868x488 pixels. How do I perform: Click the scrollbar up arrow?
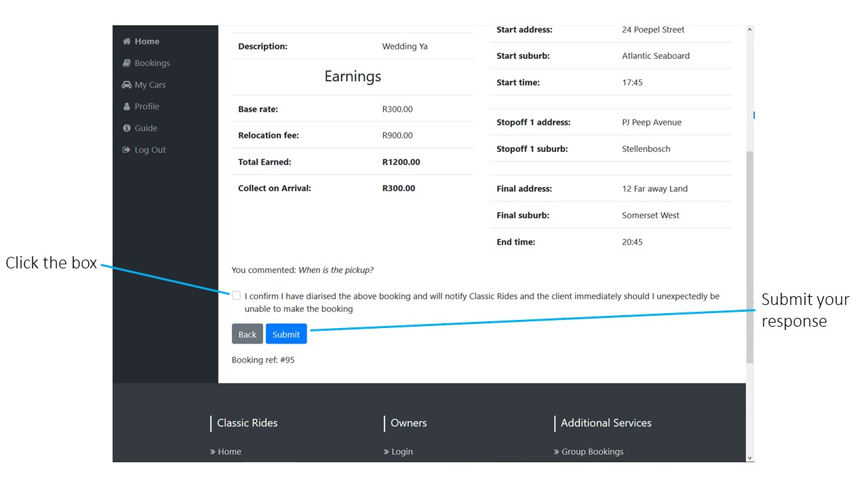coord(749,30)
